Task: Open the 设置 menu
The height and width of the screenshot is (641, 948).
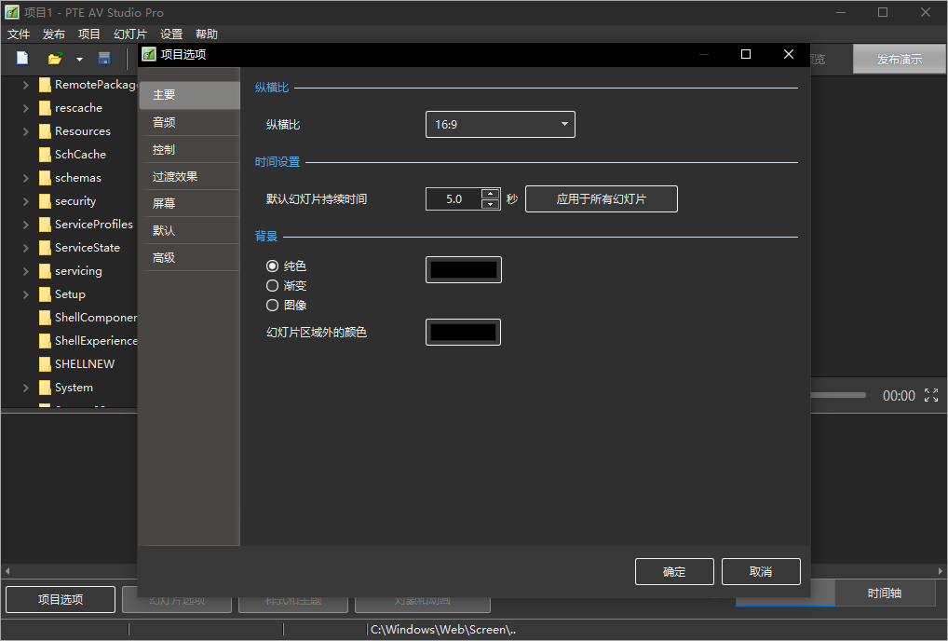Action: pyautogui.click(x=170, y=34)
